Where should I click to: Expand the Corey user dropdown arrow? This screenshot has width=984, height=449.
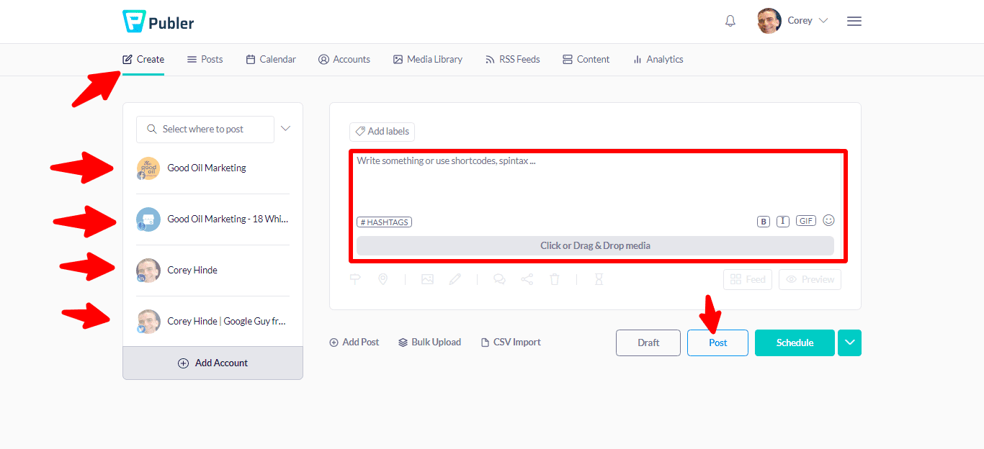pyautogui.click(x=823, y=21)
